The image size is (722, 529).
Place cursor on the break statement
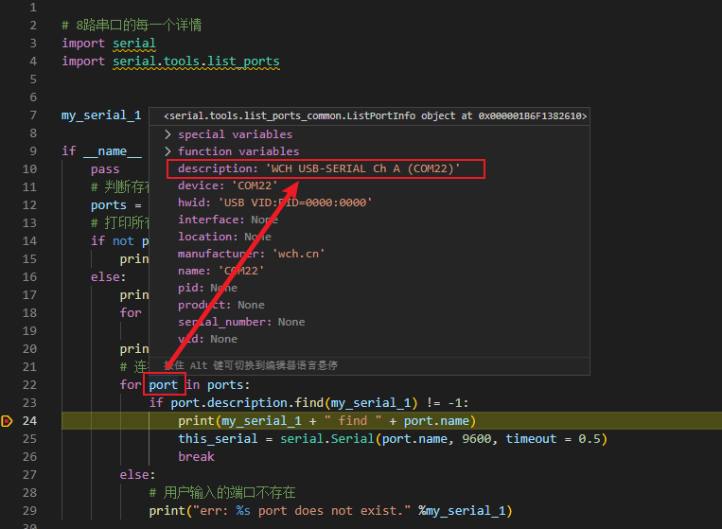(196, 456)
